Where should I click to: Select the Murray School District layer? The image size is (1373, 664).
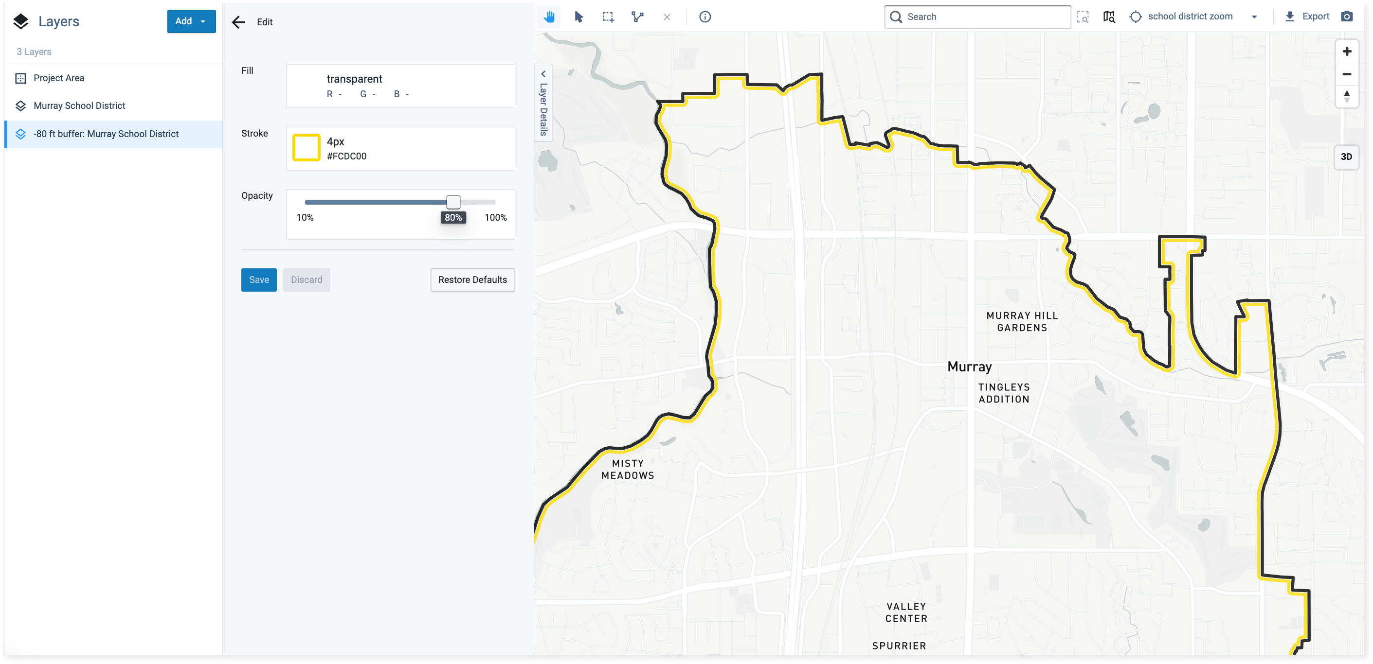[113, 106]
